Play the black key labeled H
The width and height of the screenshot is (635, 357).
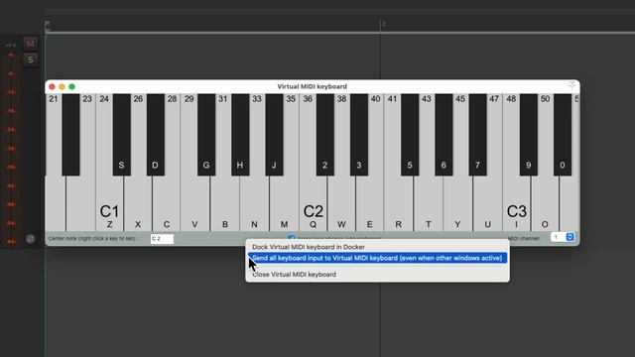(240, 135)
